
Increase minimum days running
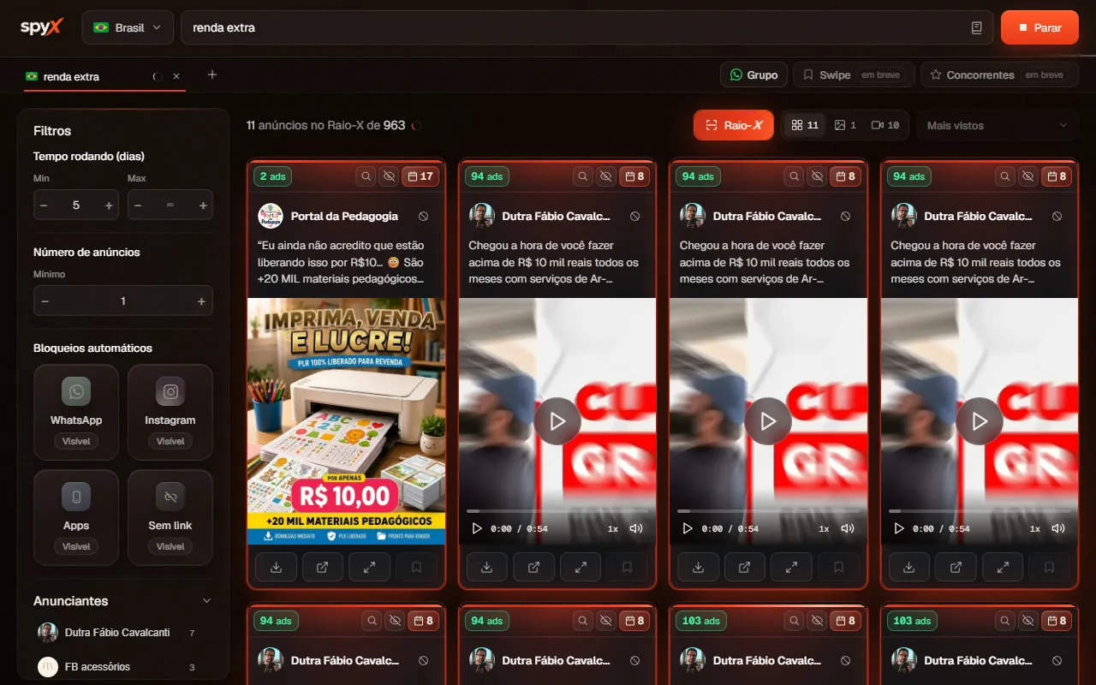pyautogui.click(x=109, y=205)
